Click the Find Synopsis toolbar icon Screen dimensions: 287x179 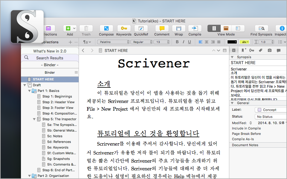pos(261,28)
